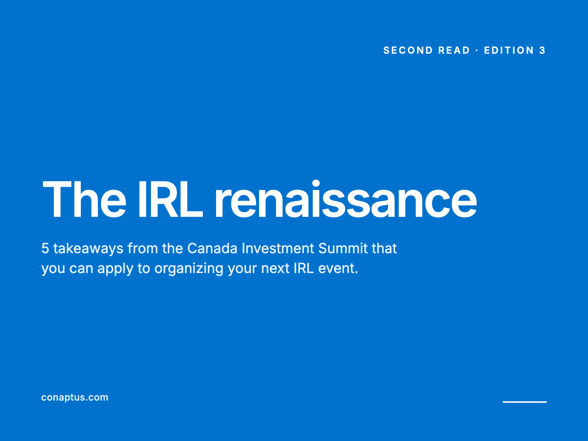The height and width of the screenshot is (441, 588).
Task: Click subtitle line "5 takeaways from the Canada Investment Summit that"
Action: pos(219,248)
